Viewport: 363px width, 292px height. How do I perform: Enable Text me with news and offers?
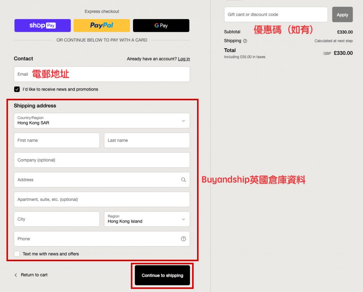tap(17, 254)
